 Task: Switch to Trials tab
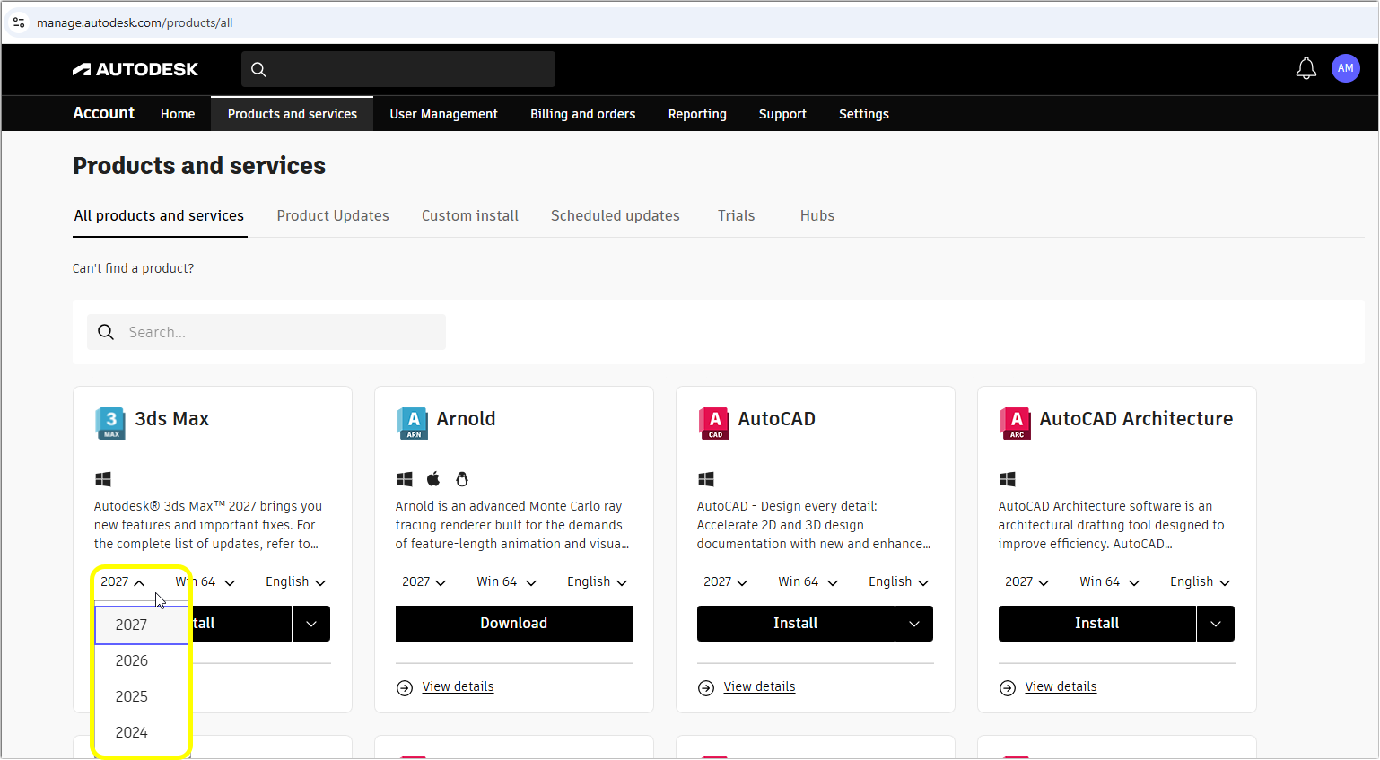(736, 216)
